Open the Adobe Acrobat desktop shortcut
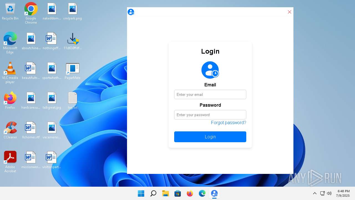This screenshot has height=200, width=355. click(10, 162)
